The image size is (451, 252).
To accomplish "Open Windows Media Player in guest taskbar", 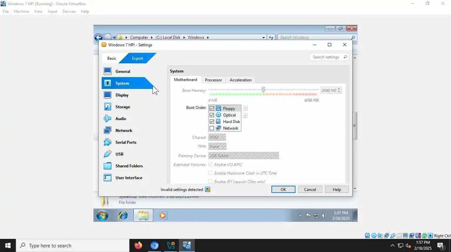I will tap(163, 216).
